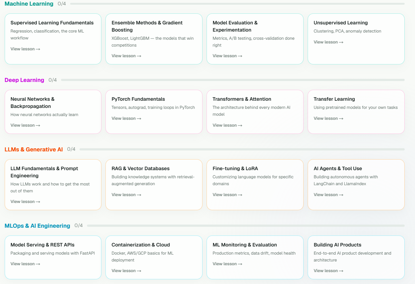415x284 pixels.
Task: Select the Ensemble Methods & Gradient Boosting title
Action: tap(147, 26)
